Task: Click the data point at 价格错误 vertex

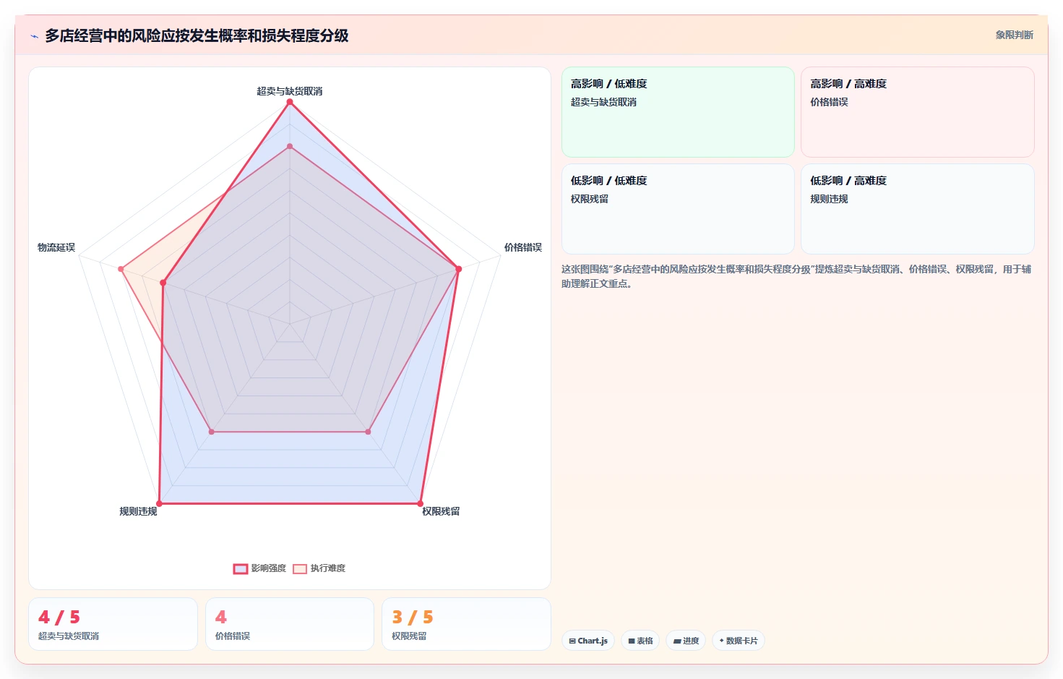Action: point(458,269)
